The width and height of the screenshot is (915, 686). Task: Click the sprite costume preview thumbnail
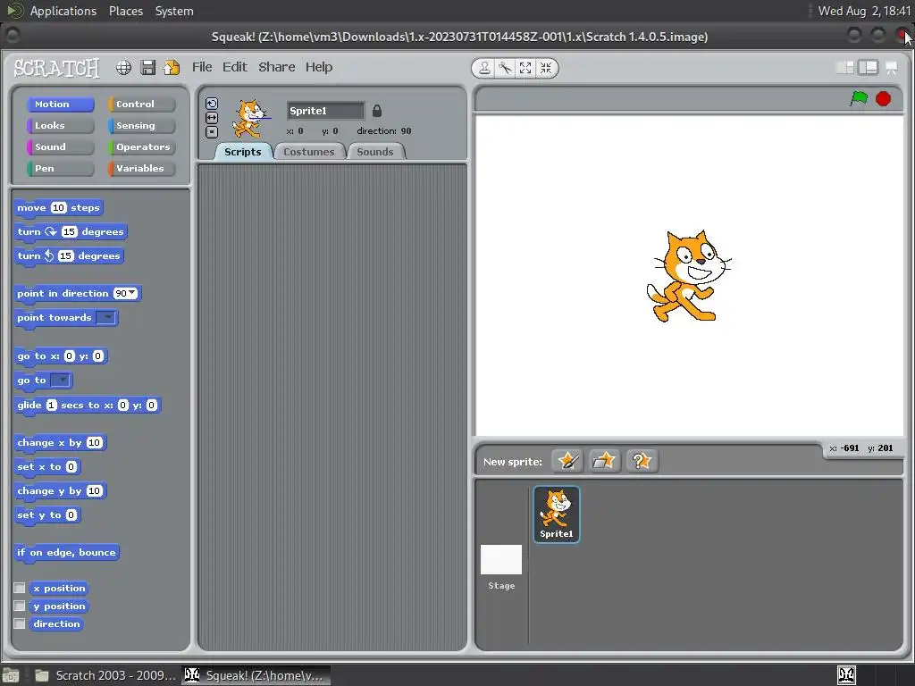(251, 120)
